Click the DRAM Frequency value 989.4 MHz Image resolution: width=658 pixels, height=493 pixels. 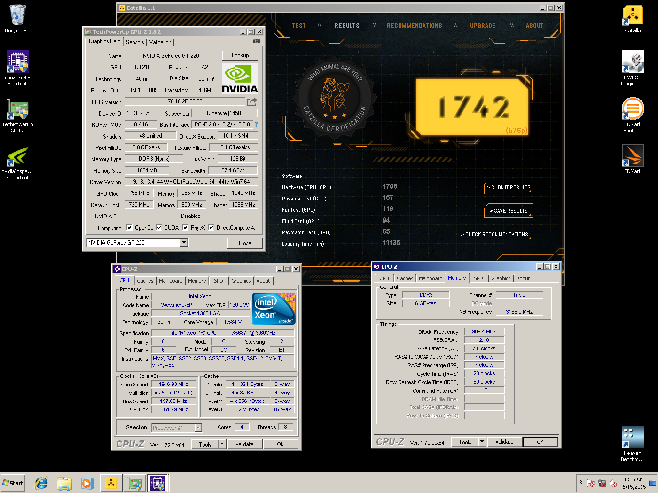(484, 331)
